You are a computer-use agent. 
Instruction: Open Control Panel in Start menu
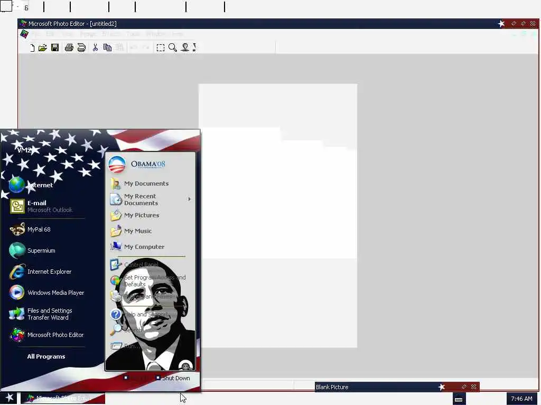(134, 265)
